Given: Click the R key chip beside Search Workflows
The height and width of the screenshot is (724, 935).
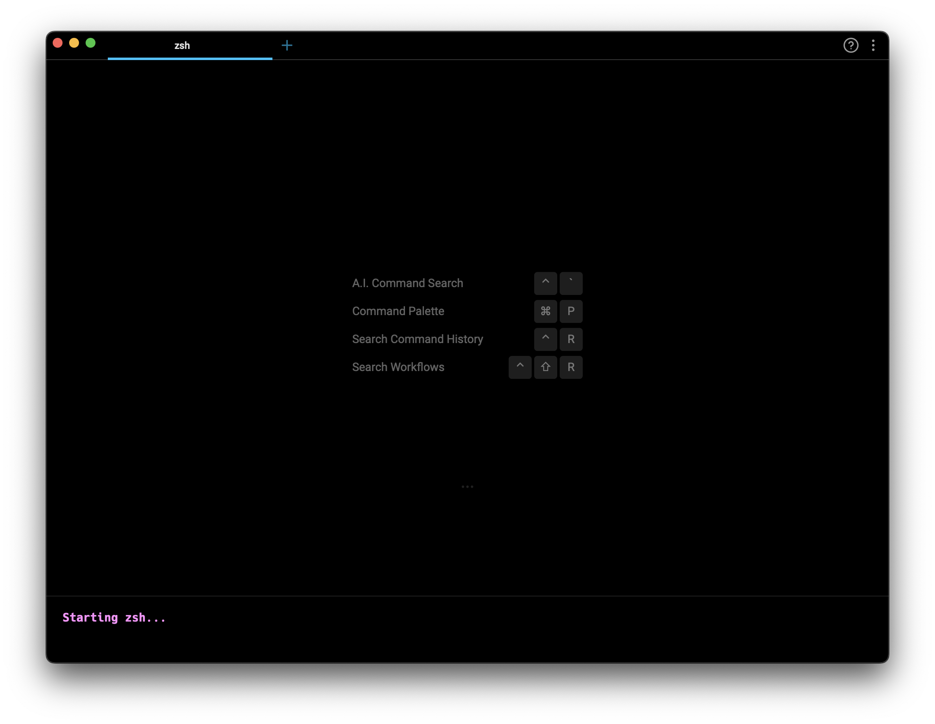Looking at the screenshot, I should [571, 367].
